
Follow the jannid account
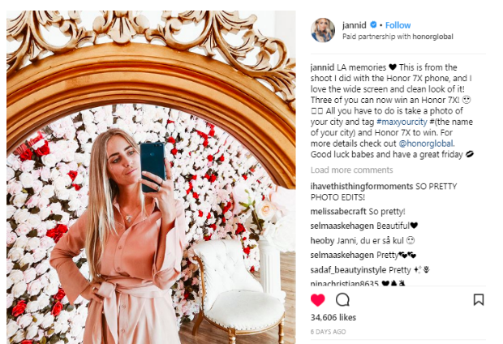point(398,25)
